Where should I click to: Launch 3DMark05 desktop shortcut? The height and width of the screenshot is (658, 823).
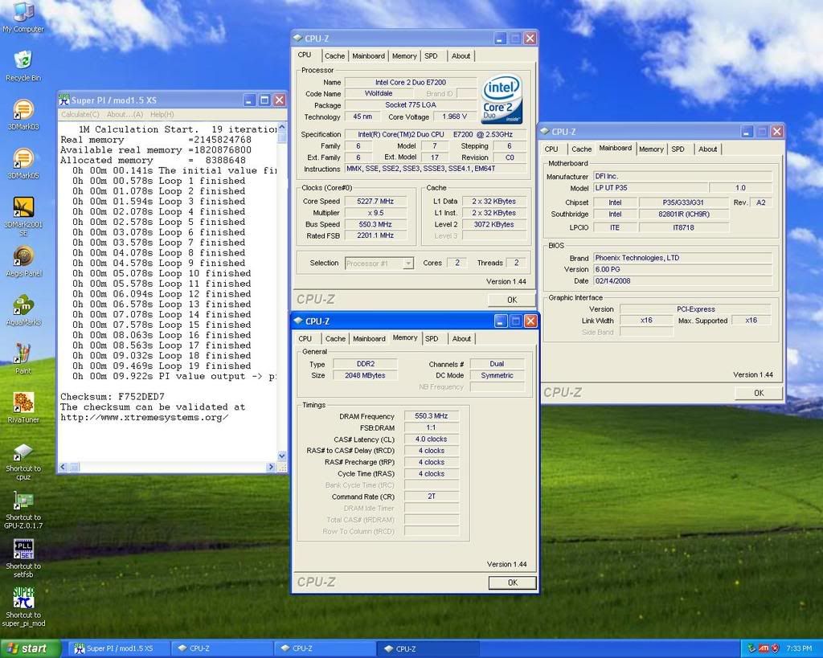pos(23,164)
